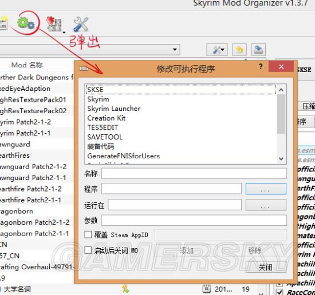This screenshot has width=315, height=295.
Task: Toggle the RaceCom plugin checkbox
Action: click(279, 292)
